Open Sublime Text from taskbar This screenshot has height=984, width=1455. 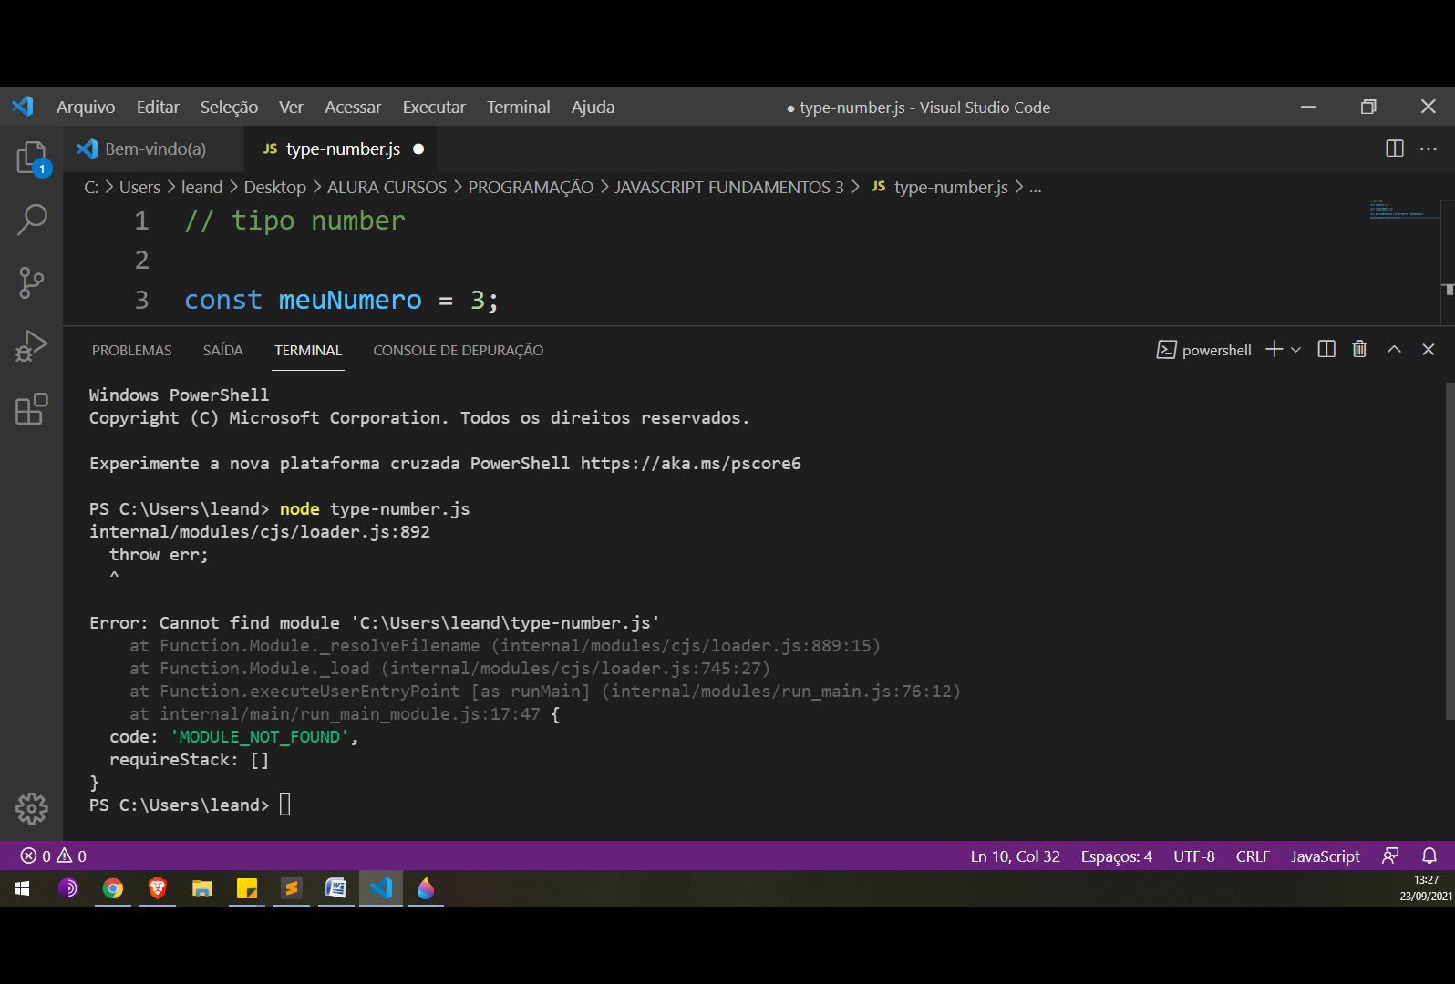click(x=292, y=888)
